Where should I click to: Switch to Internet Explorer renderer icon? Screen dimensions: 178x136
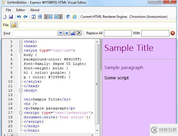[x=75, y=17]
